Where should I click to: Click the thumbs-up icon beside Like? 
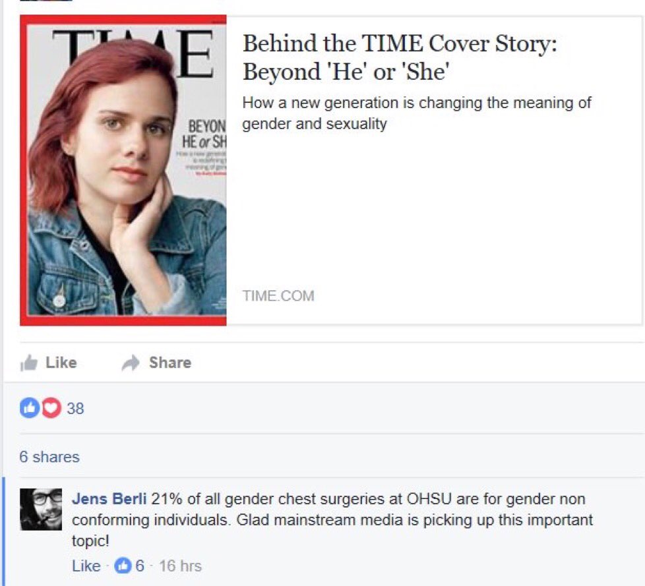pos(29,363)
